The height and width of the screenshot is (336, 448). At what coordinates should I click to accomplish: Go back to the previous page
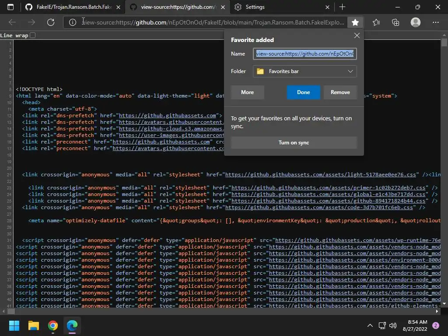point(12,22)
